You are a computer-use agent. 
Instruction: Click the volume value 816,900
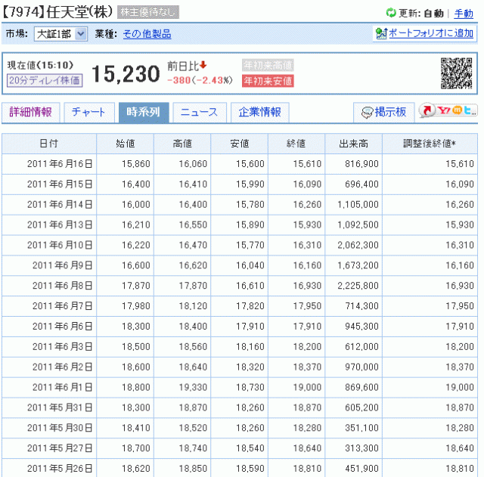pos(361,164)
